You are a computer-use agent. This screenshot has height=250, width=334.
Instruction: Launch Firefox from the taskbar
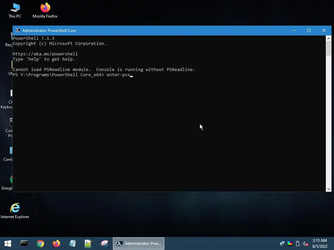click(56, 243)
